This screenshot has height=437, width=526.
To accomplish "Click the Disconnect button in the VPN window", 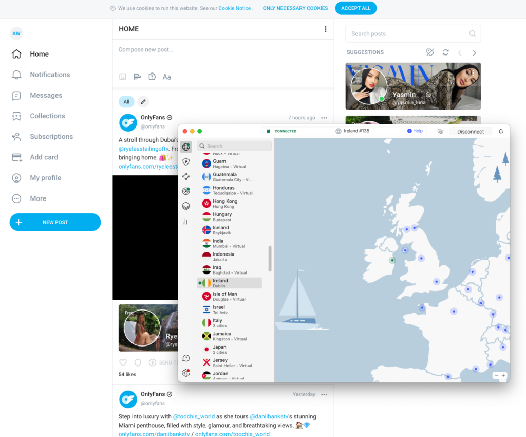I will (x=471, y=132).
